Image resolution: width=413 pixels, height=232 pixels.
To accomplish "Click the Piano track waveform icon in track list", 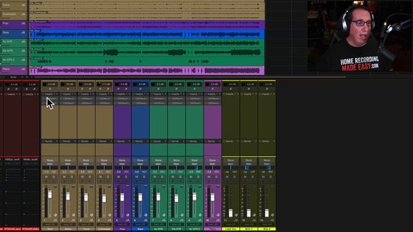I will coord(23,69).
